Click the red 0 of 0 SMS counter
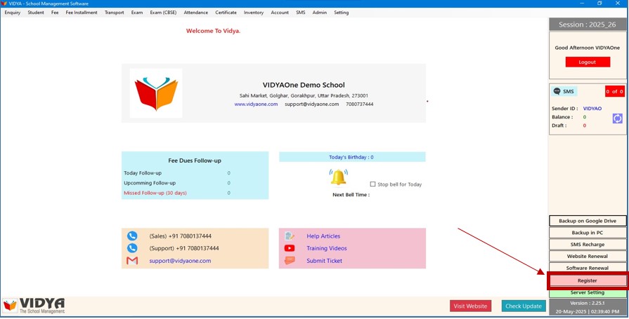This screenshot has width=629, height=319. click(x=614, y=92)
